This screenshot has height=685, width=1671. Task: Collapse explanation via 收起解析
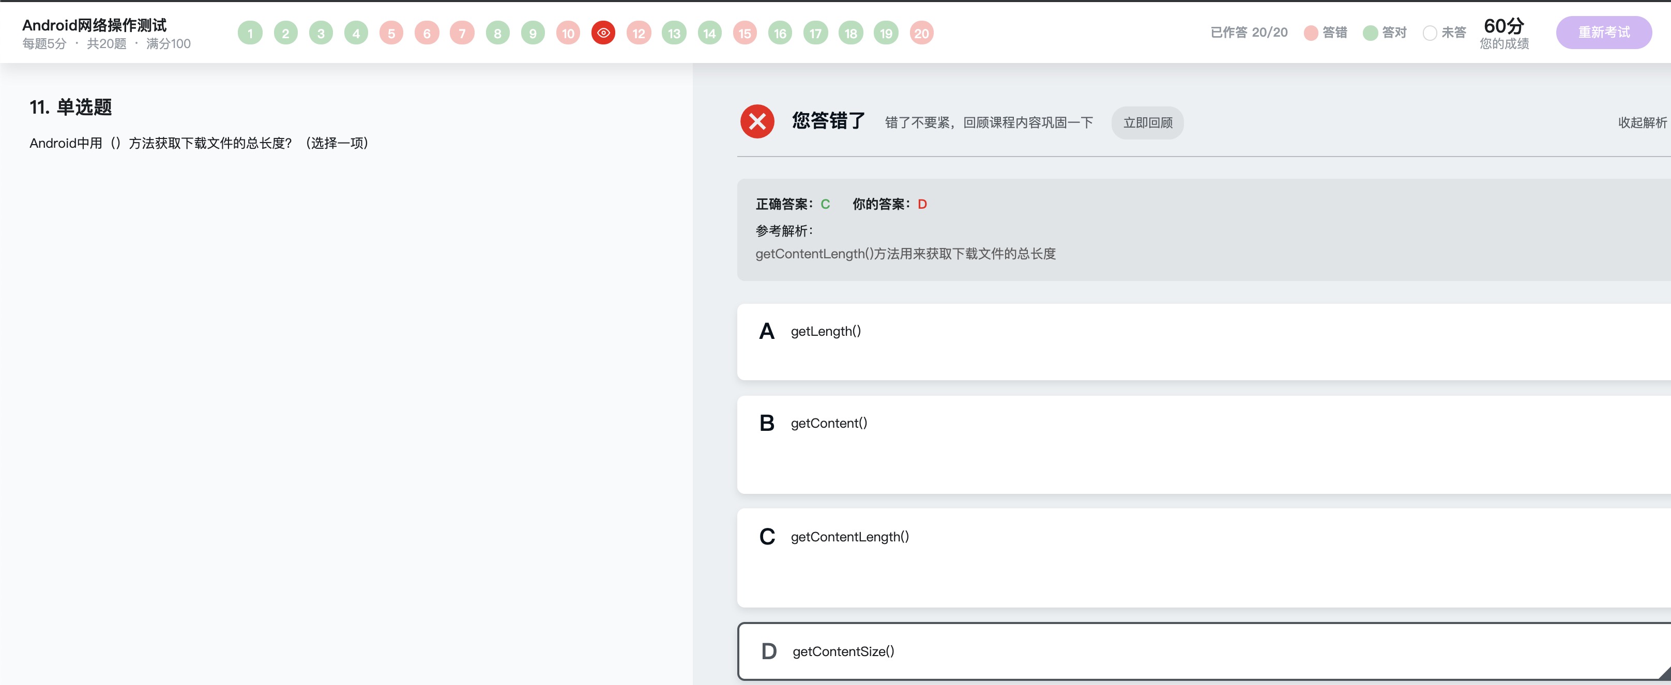tap(1642, 122)
